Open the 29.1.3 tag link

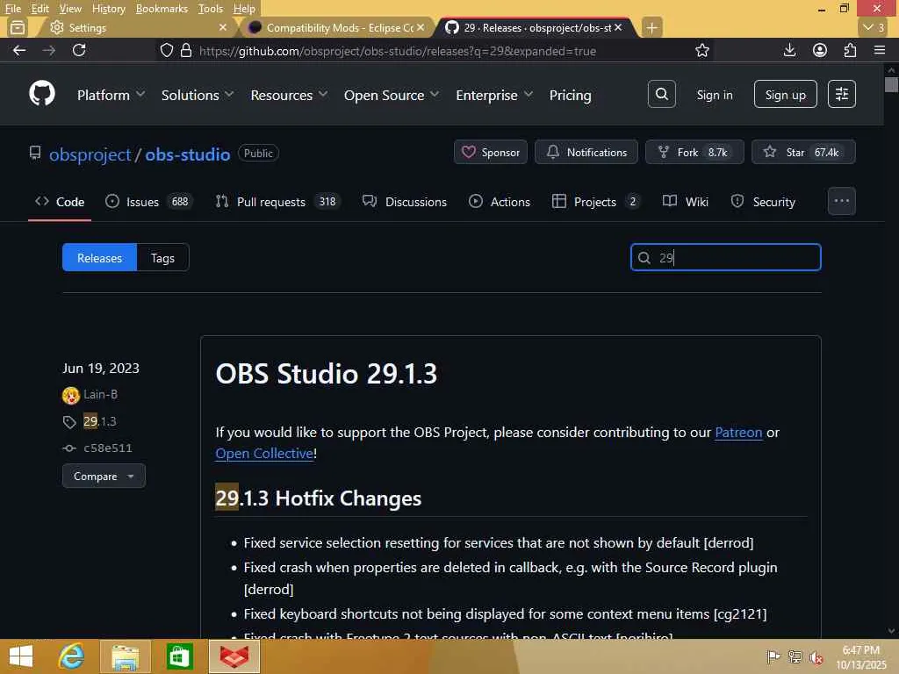pyautogui.click(x=100, y=421)
